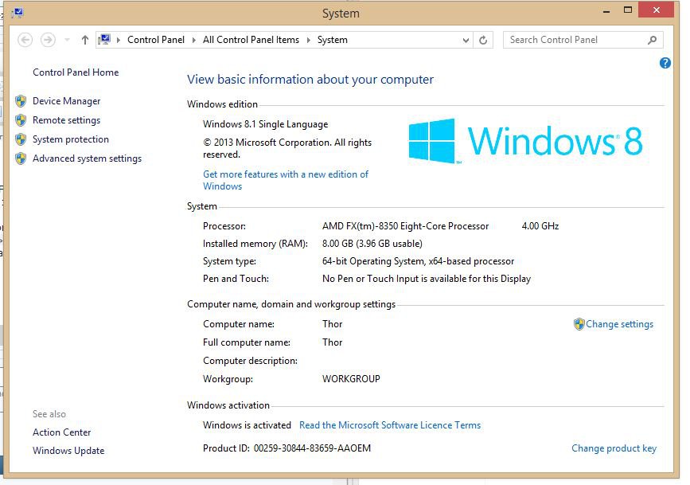The width and height of the screenshot is (690, 485).
Task: Open Action Center from See also
Action: click(61, 432)
